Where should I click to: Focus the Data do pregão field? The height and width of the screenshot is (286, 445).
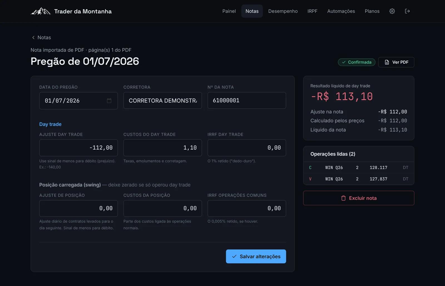coord(78,101)
